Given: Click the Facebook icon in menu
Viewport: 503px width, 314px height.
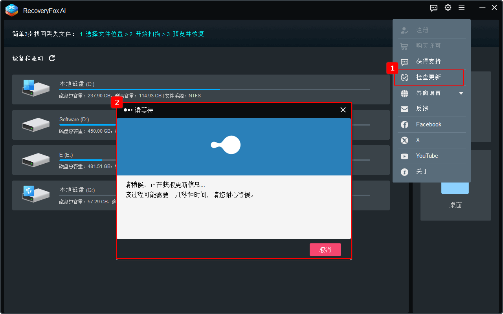Looking at the screenshot, I should [x=404, y=124].
